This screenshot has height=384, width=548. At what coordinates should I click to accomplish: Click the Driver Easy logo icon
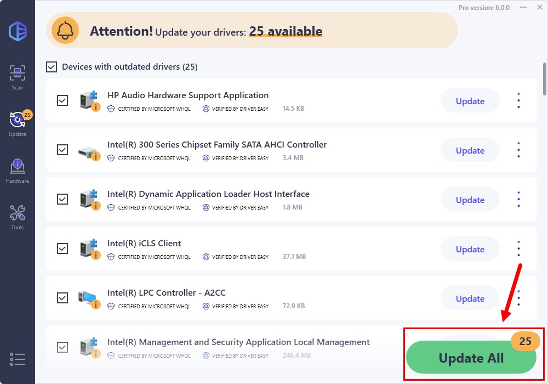coord(18,31)
